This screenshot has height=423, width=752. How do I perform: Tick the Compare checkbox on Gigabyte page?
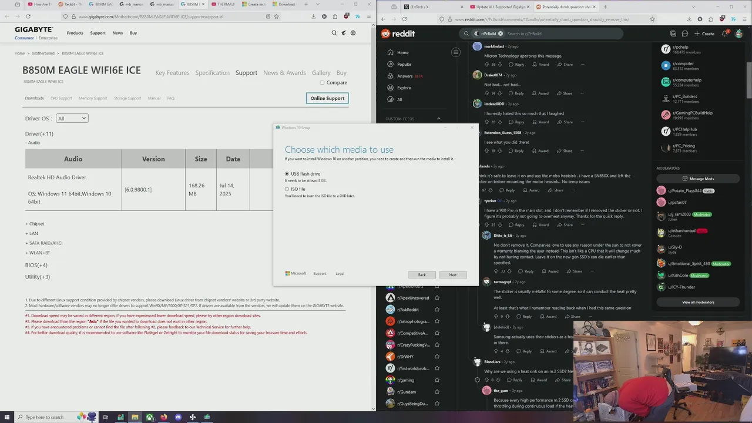pyautogui.click(x=322, y=82)
